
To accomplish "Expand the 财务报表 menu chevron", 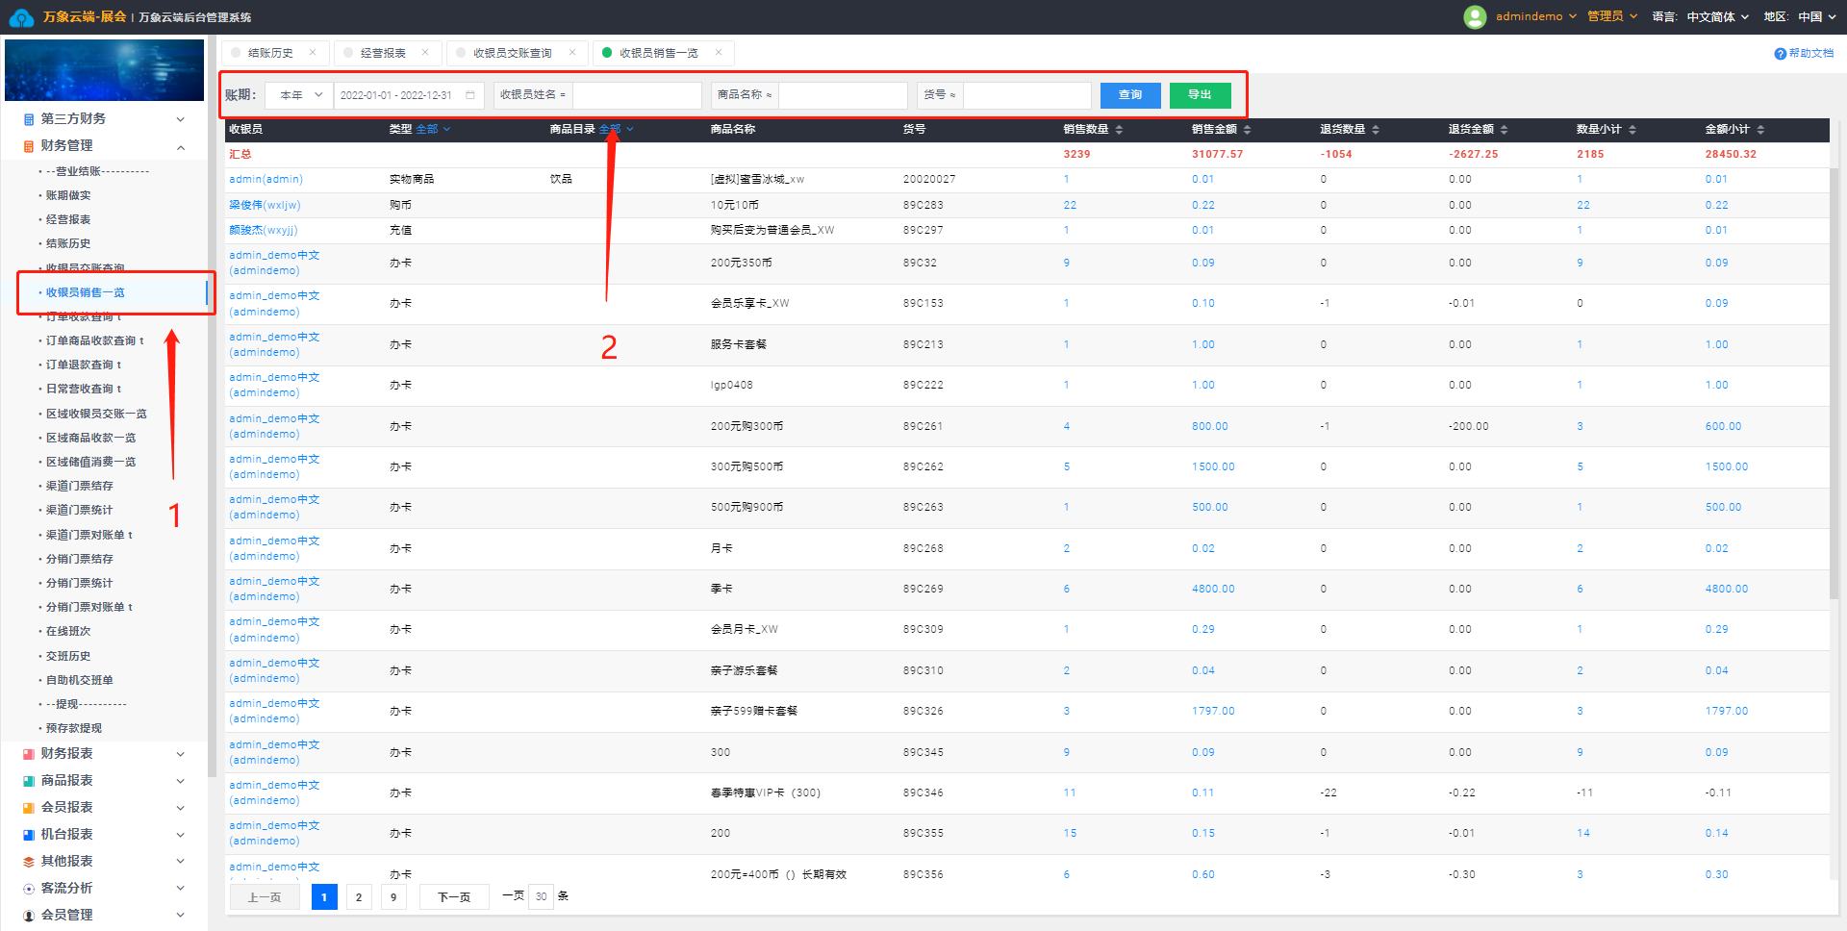I will point(180,754).
